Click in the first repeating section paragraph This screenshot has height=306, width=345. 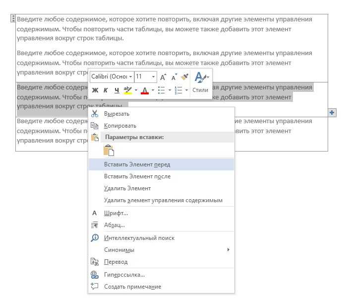(165, 29)
